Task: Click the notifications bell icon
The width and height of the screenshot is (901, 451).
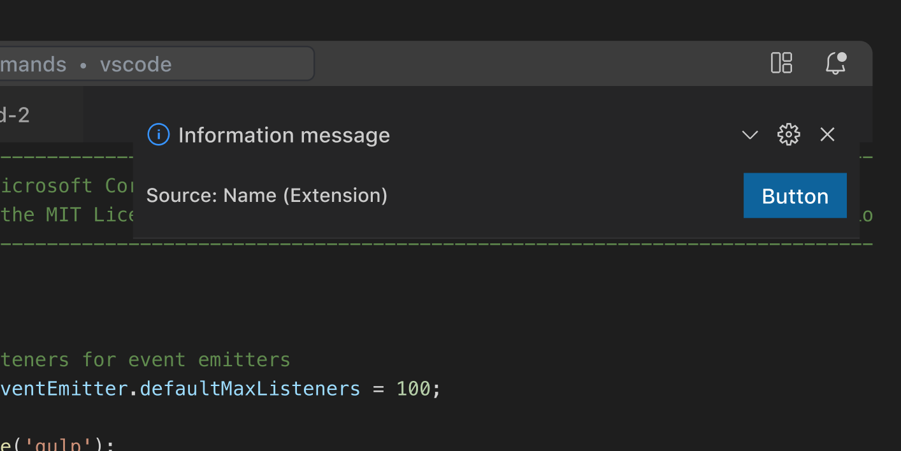Action: point(835,64)
